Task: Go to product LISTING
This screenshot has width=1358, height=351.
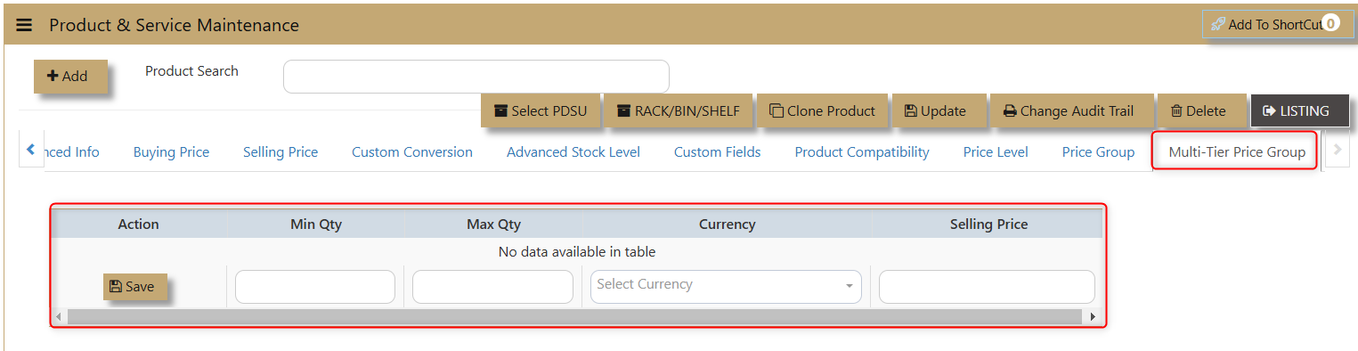Action: [x=1299, y=111]
